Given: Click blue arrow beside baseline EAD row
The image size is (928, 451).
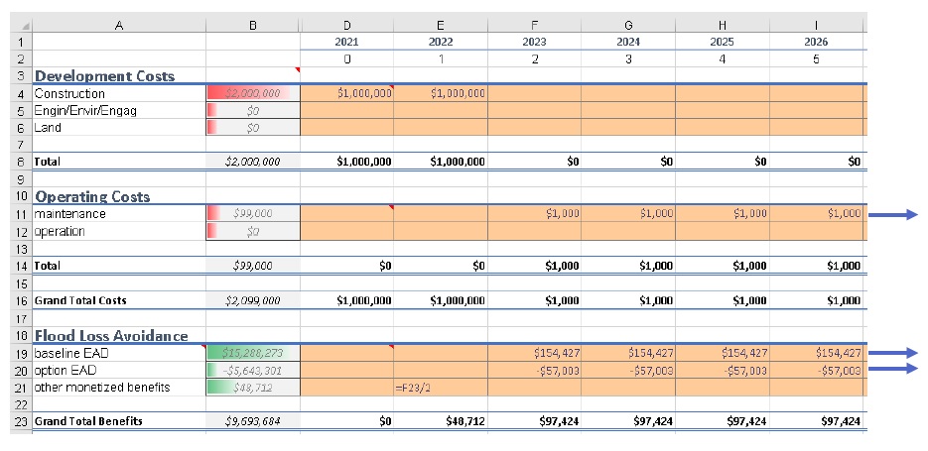Looking at the screenshot, I should coord(893,354).
